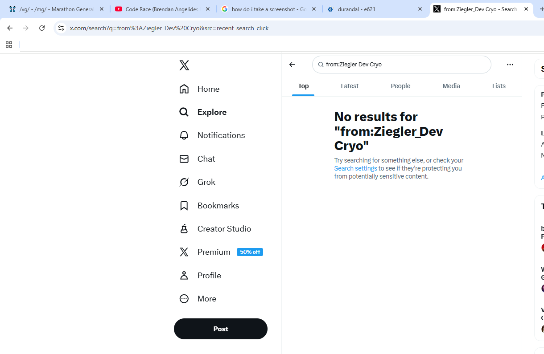Switch to the Latest results tab

coord(350,86)
